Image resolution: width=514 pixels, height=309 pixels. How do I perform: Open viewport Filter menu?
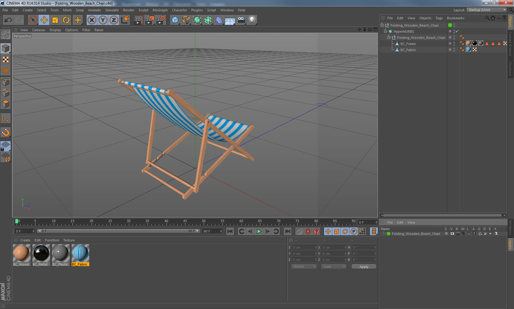point(86,30)
